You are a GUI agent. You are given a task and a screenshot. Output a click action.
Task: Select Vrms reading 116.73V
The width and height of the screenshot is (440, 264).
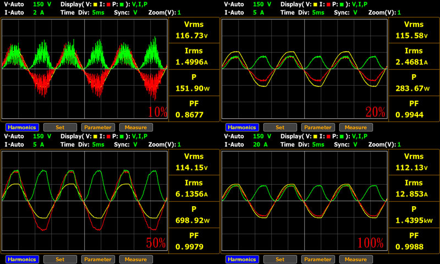[191, 36]
